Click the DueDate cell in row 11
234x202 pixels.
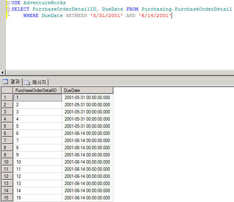(x=87, y=169)
